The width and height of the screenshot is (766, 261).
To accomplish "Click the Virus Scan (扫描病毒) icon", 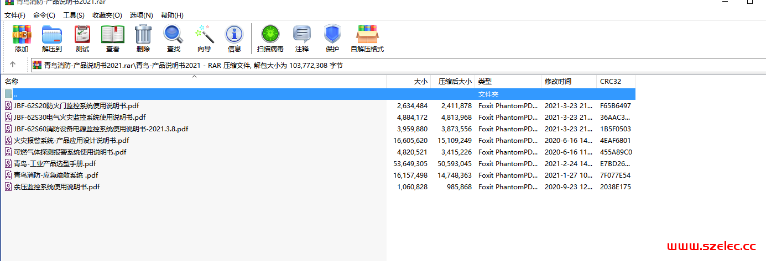I will point(270,34).
